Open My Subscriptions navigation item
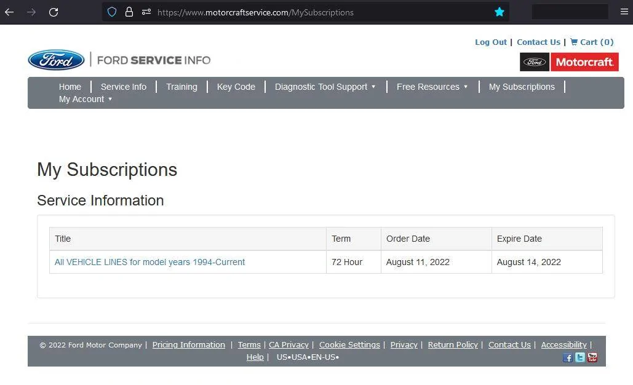633x385 pixels. pyautogui.click(x=522, y=87)
